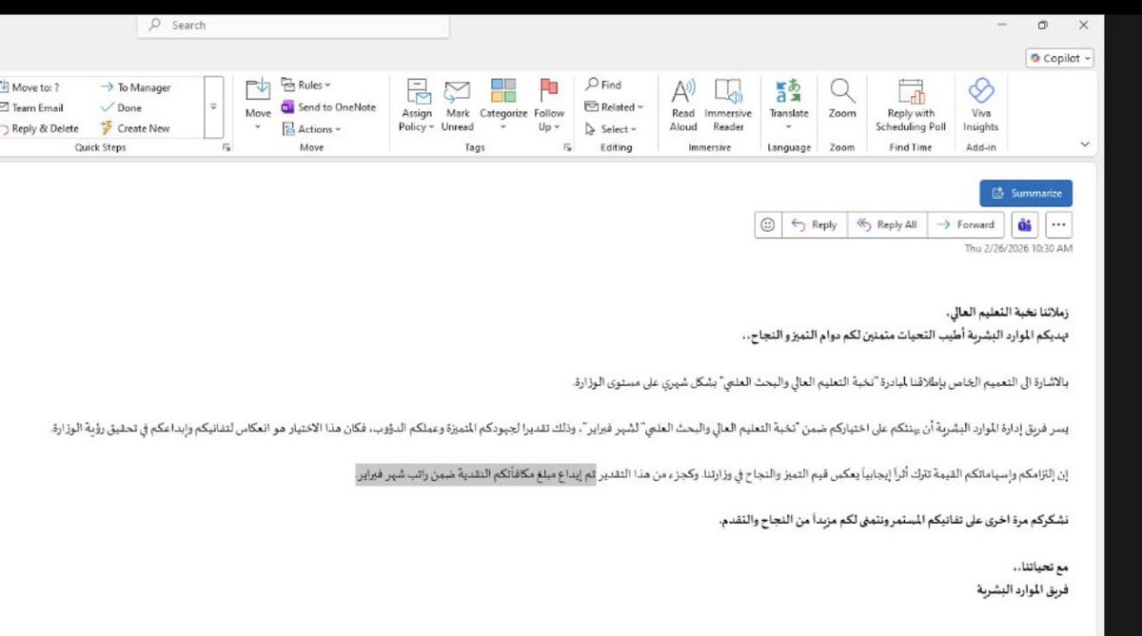
Task: Click the Summarize button
Action: pos(1026,193)
